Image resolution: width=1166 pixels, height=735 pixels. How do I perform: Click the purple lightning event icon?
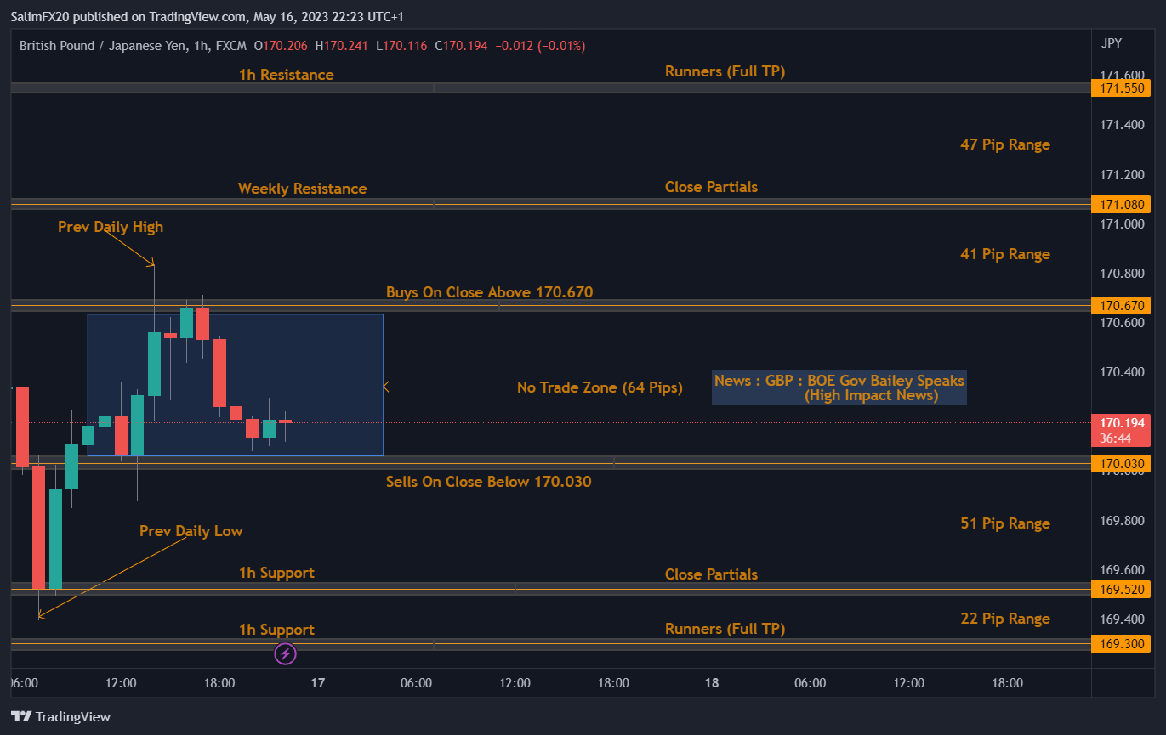286,653
